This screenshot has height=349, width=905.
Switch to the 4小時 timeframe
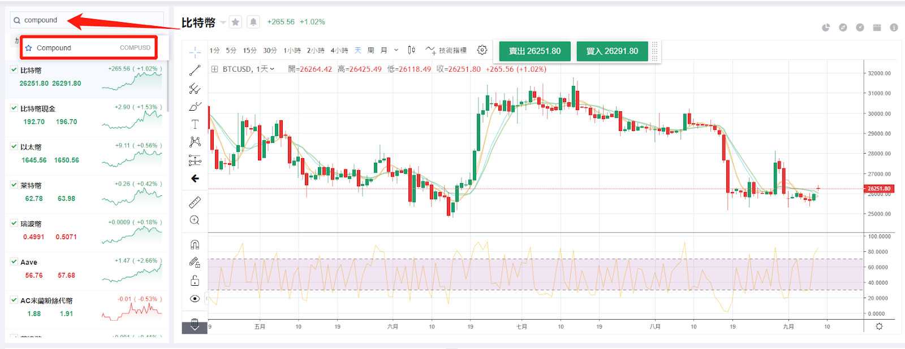coord(339,50)
